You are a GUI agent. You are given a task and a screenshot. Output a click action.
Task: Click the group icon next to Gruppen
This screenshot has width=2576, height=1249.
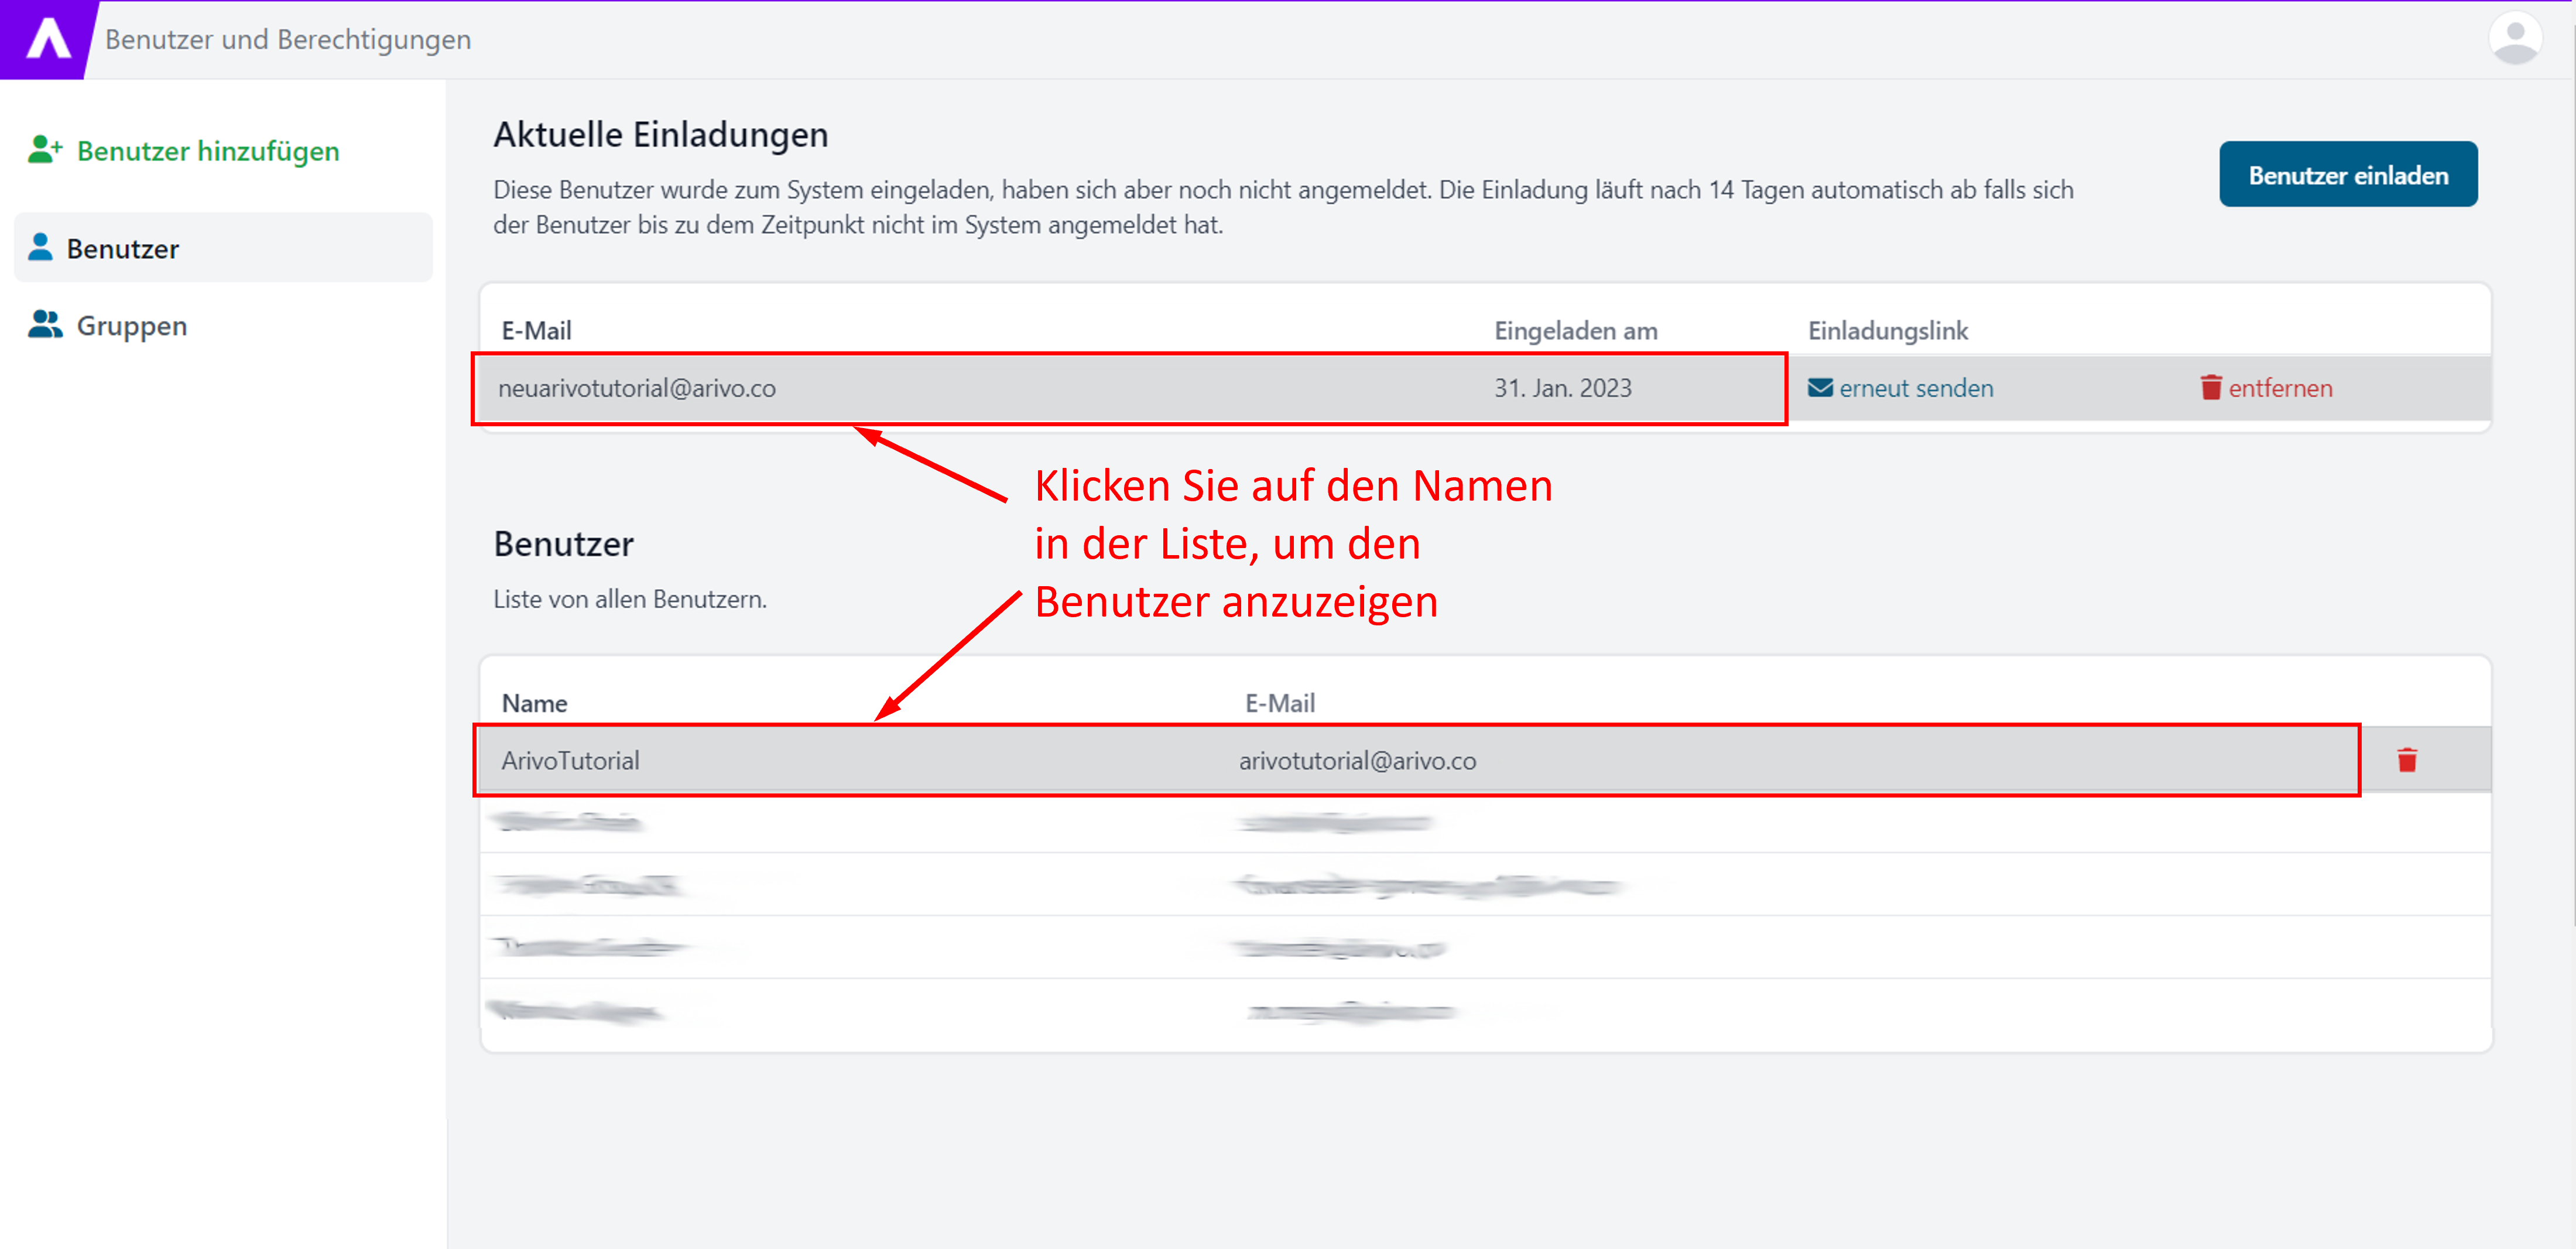tap(44, 324)
